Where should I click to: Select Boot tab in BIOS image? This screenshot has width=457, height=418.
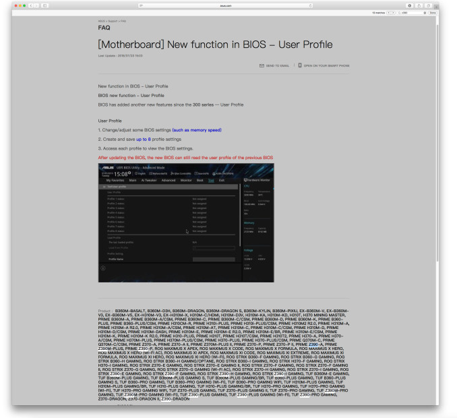click(x=200, y=181)
